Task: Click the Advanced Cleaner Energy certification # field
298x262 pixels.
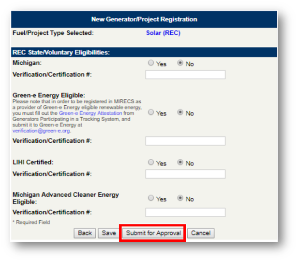Action: [185, 212]
